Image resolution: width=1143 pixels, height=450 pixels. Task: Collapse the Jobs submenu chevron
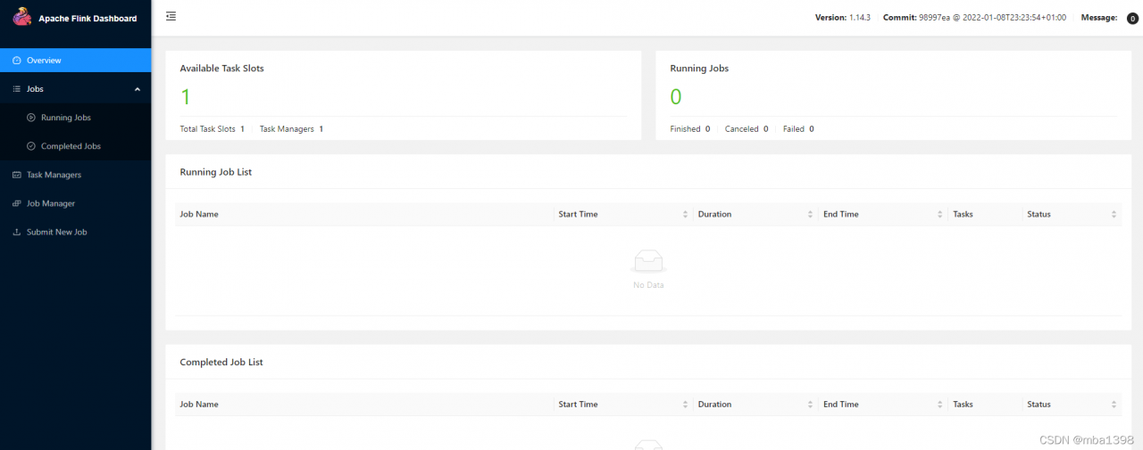tap(138, 89)
